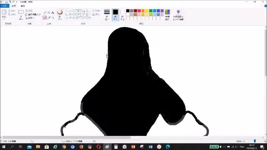Click the Redo arrow

pos(13,2)
